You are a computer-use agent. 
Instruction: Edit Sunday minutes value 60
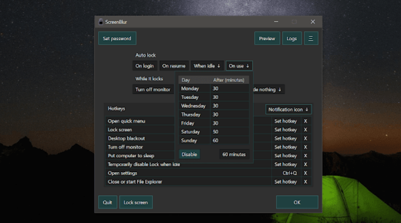tap(229, 140)
